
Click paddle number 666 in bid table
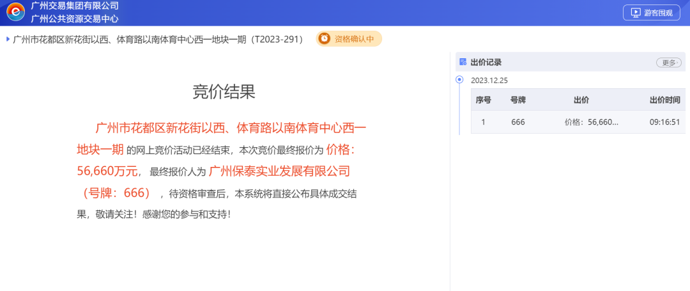point(518,122)
